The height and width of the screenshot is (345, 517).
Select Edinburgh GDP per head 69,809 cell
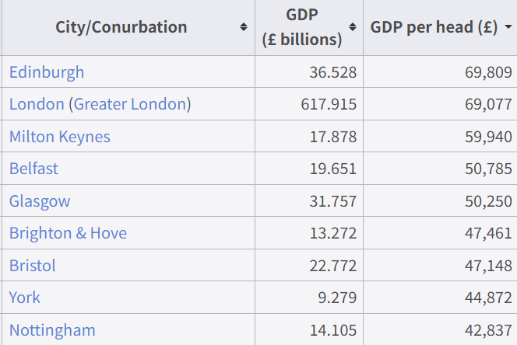(440, 71)
